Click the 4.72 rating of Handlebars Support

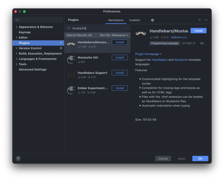pos(92,77)
